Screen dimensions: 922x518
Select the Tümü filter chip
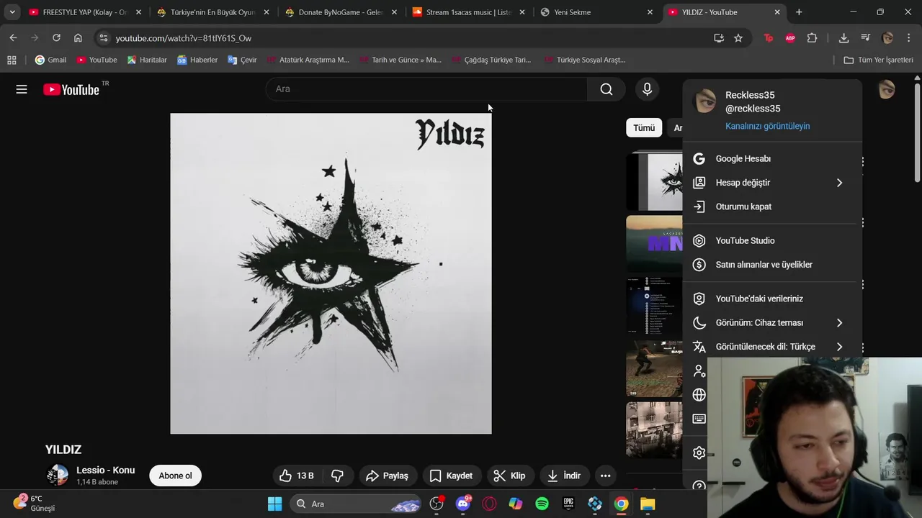pos(644,127)
